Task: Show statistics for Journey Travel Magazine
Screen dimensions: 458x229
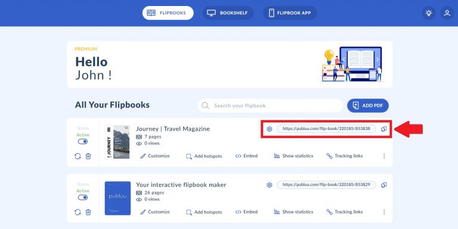Action: pos(293,156)
